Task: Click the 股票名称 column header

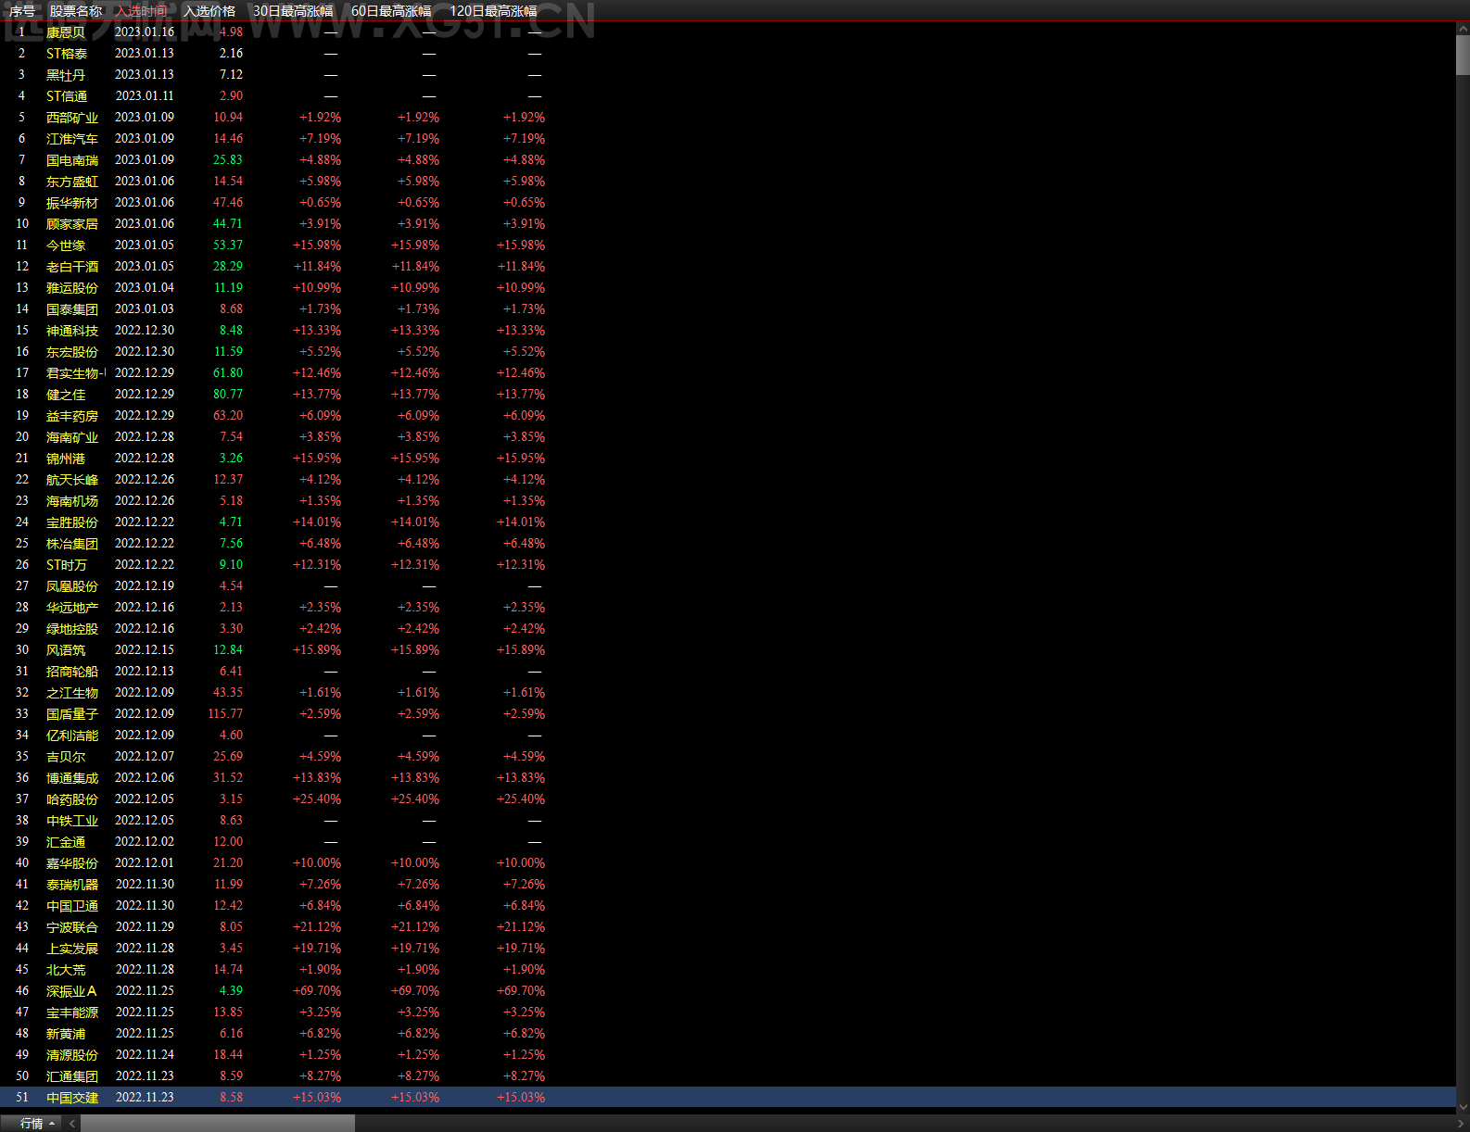Action: [x=76, y=11]
